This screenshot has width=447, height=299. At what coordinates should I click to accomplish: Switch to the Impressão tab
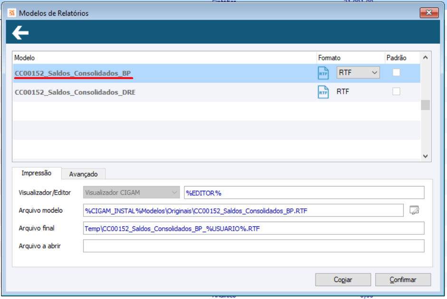pyautogui.click(x=37, y=173)
